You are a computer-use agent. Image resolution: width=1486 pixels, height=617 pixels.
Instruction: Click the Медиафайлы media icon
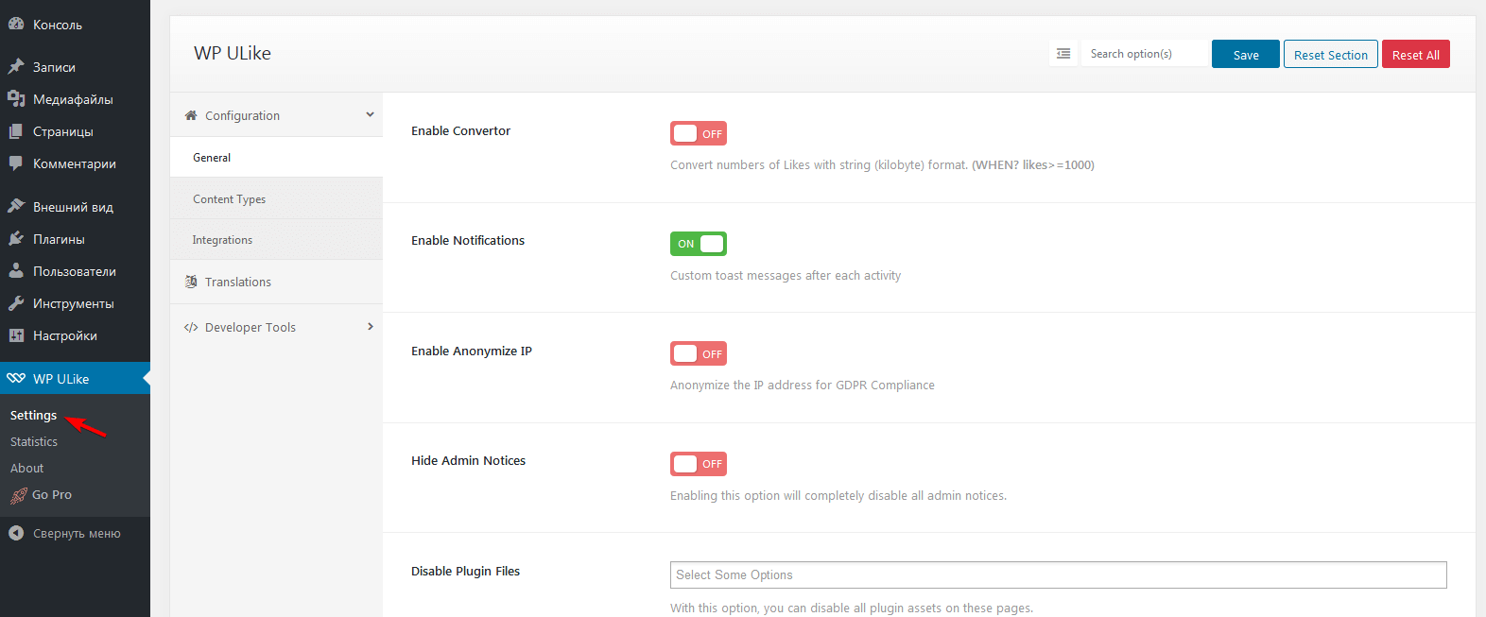(x=16, y=99)
